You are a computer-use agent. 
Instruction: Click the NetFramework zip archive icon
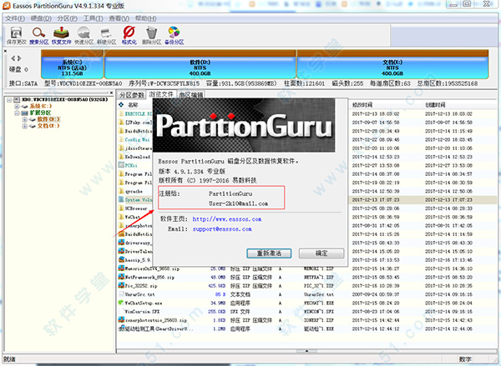[x=121, y=277]
